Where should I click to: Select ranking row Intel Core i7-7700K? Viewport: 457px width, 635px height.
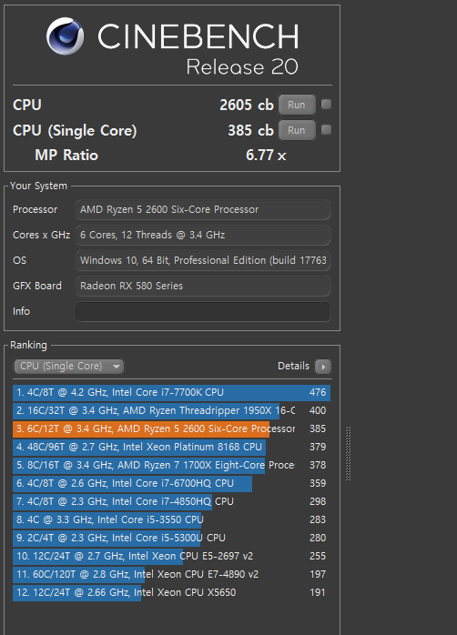(171, 392)
